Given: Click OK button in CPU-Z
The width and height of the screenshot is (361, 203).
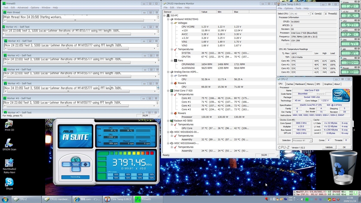Looking at the screenshot, I should pos(344,147).
